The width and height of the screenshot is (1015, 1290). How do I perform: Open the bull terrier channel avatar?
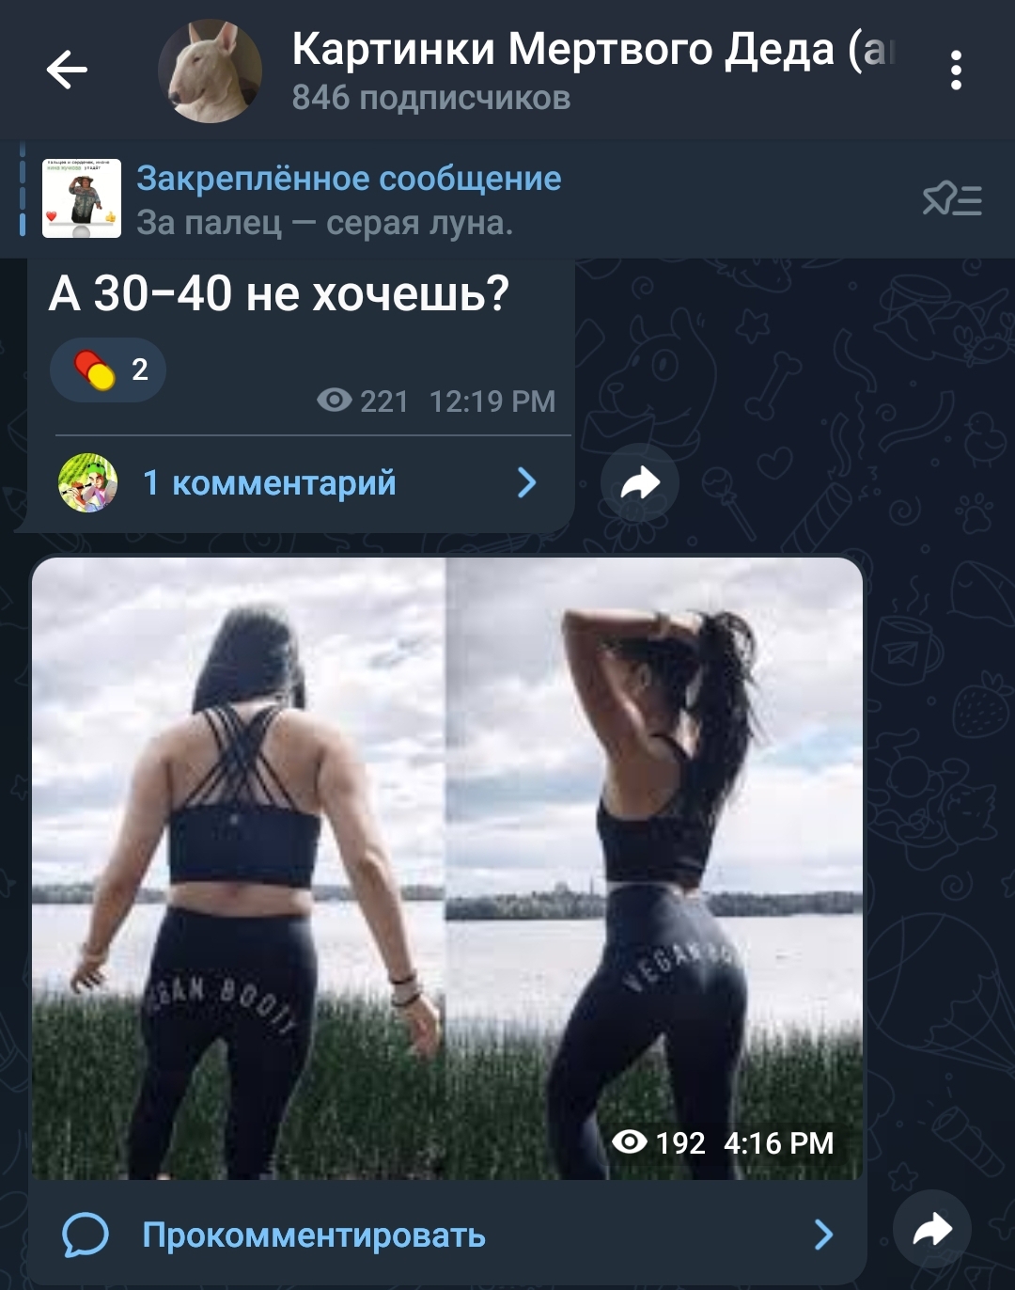click(210, 71)
